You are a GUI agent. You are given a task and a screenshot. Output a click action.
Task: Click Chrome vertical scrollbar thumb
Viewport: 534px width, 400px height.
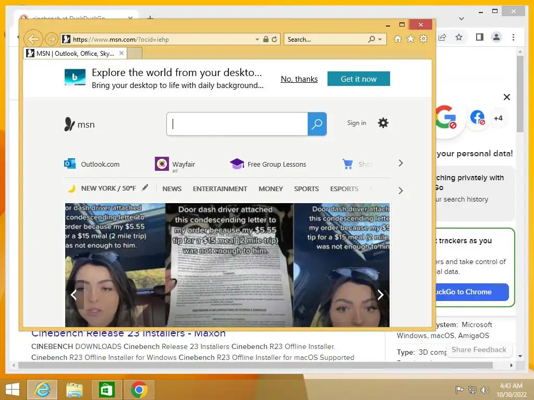pyautogui.click(x=520, y=94)
